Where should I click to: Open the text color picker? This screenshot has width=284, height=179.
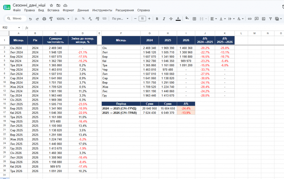click(x=178, y=19)
